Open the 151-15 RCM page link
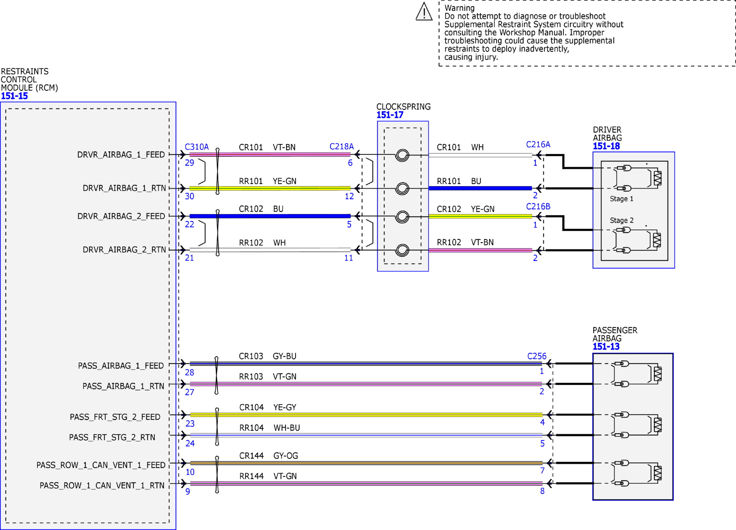736x530 pixels. 14,96
